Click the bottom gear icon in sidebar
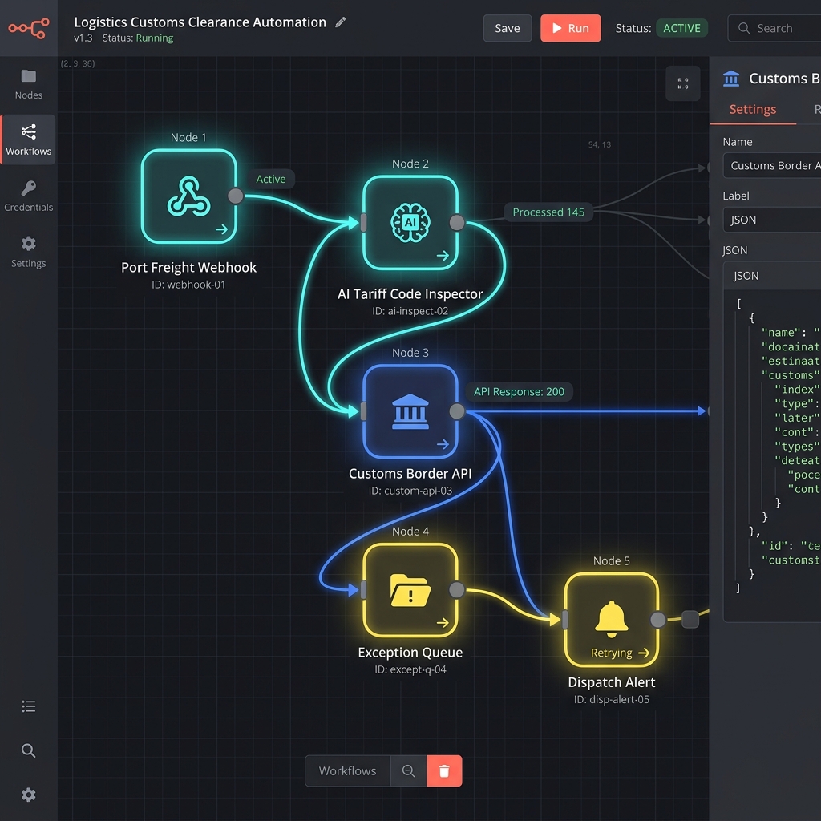The height and width of the screenshot is (821, 821). [x=29, y=795]
